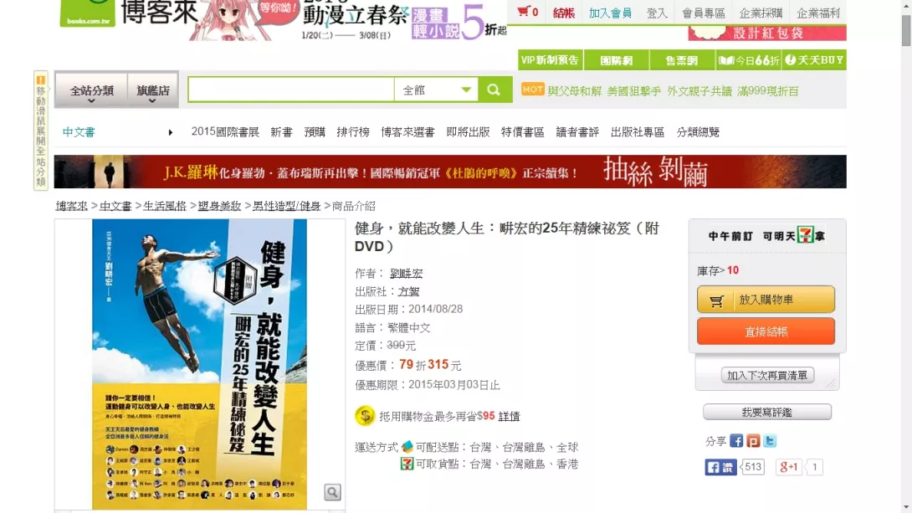This screenshot has height=513, width=912.
Task: Click the orange 直接結帳 button
Action: tap(766, 331)
